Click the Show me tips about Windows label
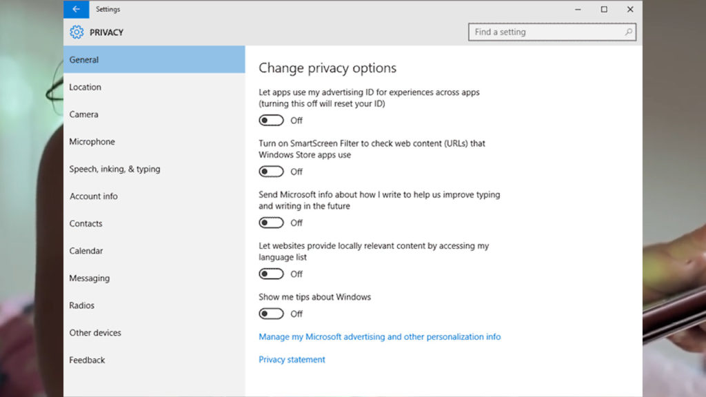Image resolution: width=706 pixels, height=397 pixels. (x=314, y=297)
